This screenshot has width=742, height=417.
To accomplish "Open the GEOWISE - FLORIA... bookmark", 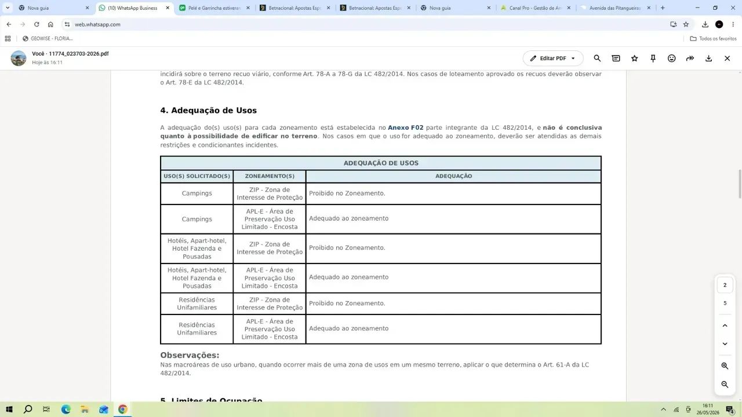I will click(x=48, y=39).
